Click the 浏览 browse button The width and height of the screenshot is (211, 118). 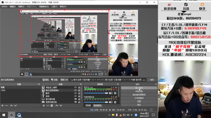coord(152,80)
